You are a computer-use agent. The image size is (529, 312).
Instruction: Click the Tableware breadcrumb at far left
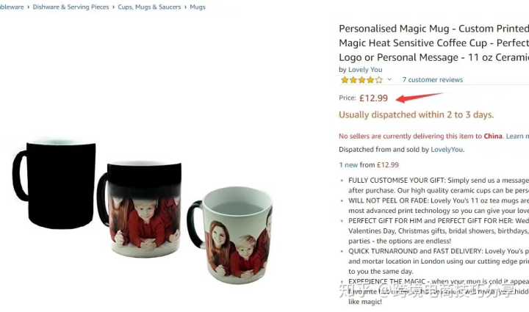tap(12, 7)
